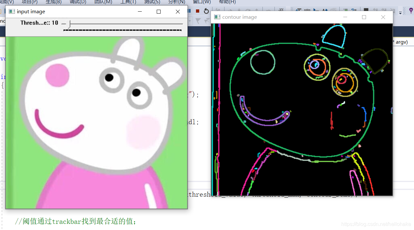Click the pointer arrow toolbar icon

314,10
